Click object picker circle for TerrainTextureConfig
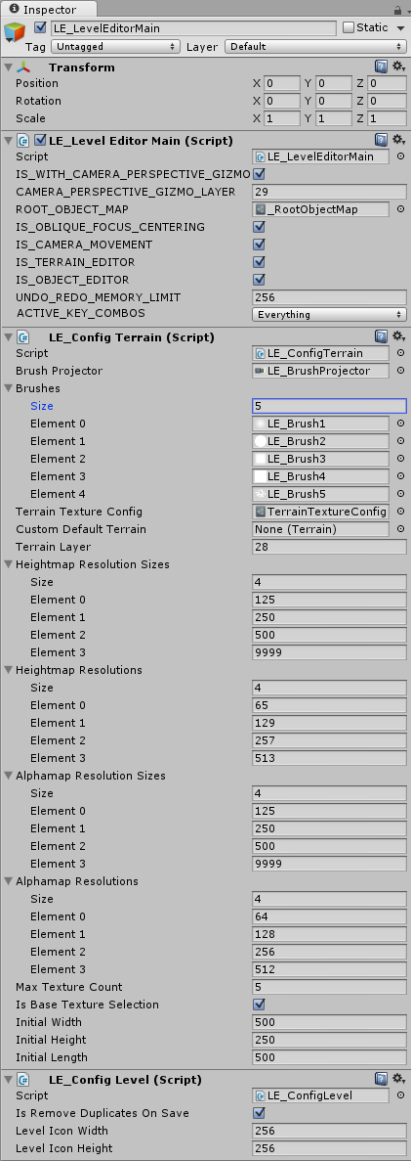Viewport: 411px width, 1161px height. tap(400, 512)
